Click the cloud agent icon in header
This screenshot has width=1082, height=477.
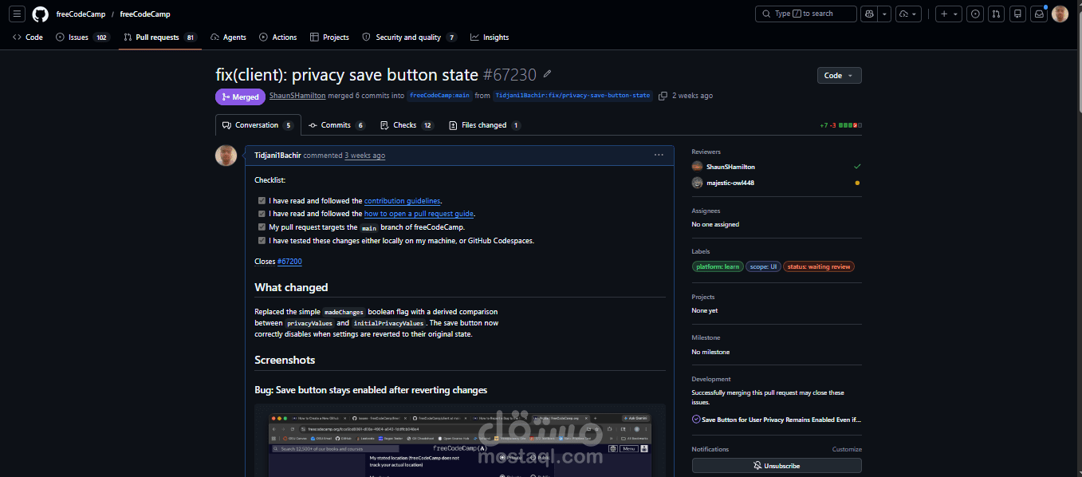tap(903, 14)
